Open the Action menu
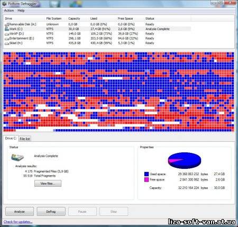This screenshot has height=227, width=238. pyautogui.click(x=9, y=11)
